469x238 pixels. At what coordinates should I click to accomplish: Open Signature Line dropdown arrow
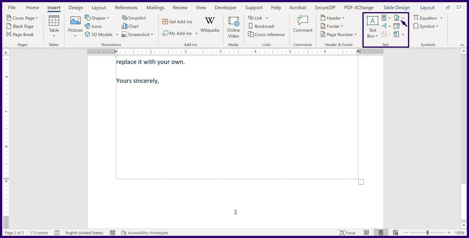pyautogui.click(x=403, y=18)
